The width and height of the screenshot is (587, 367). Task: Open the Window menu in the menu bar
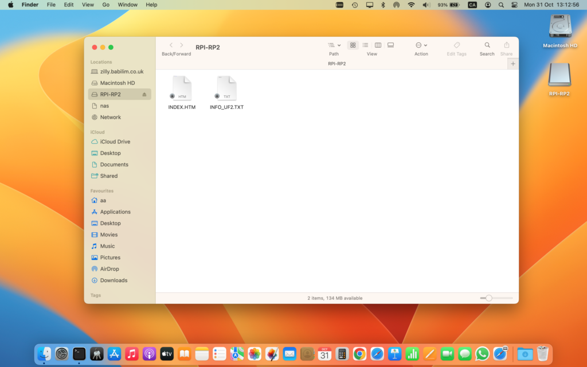click(127, 5)
